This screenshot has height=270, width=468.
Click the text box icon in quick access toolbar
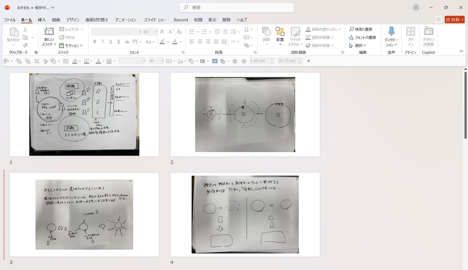tap(66, 61)
